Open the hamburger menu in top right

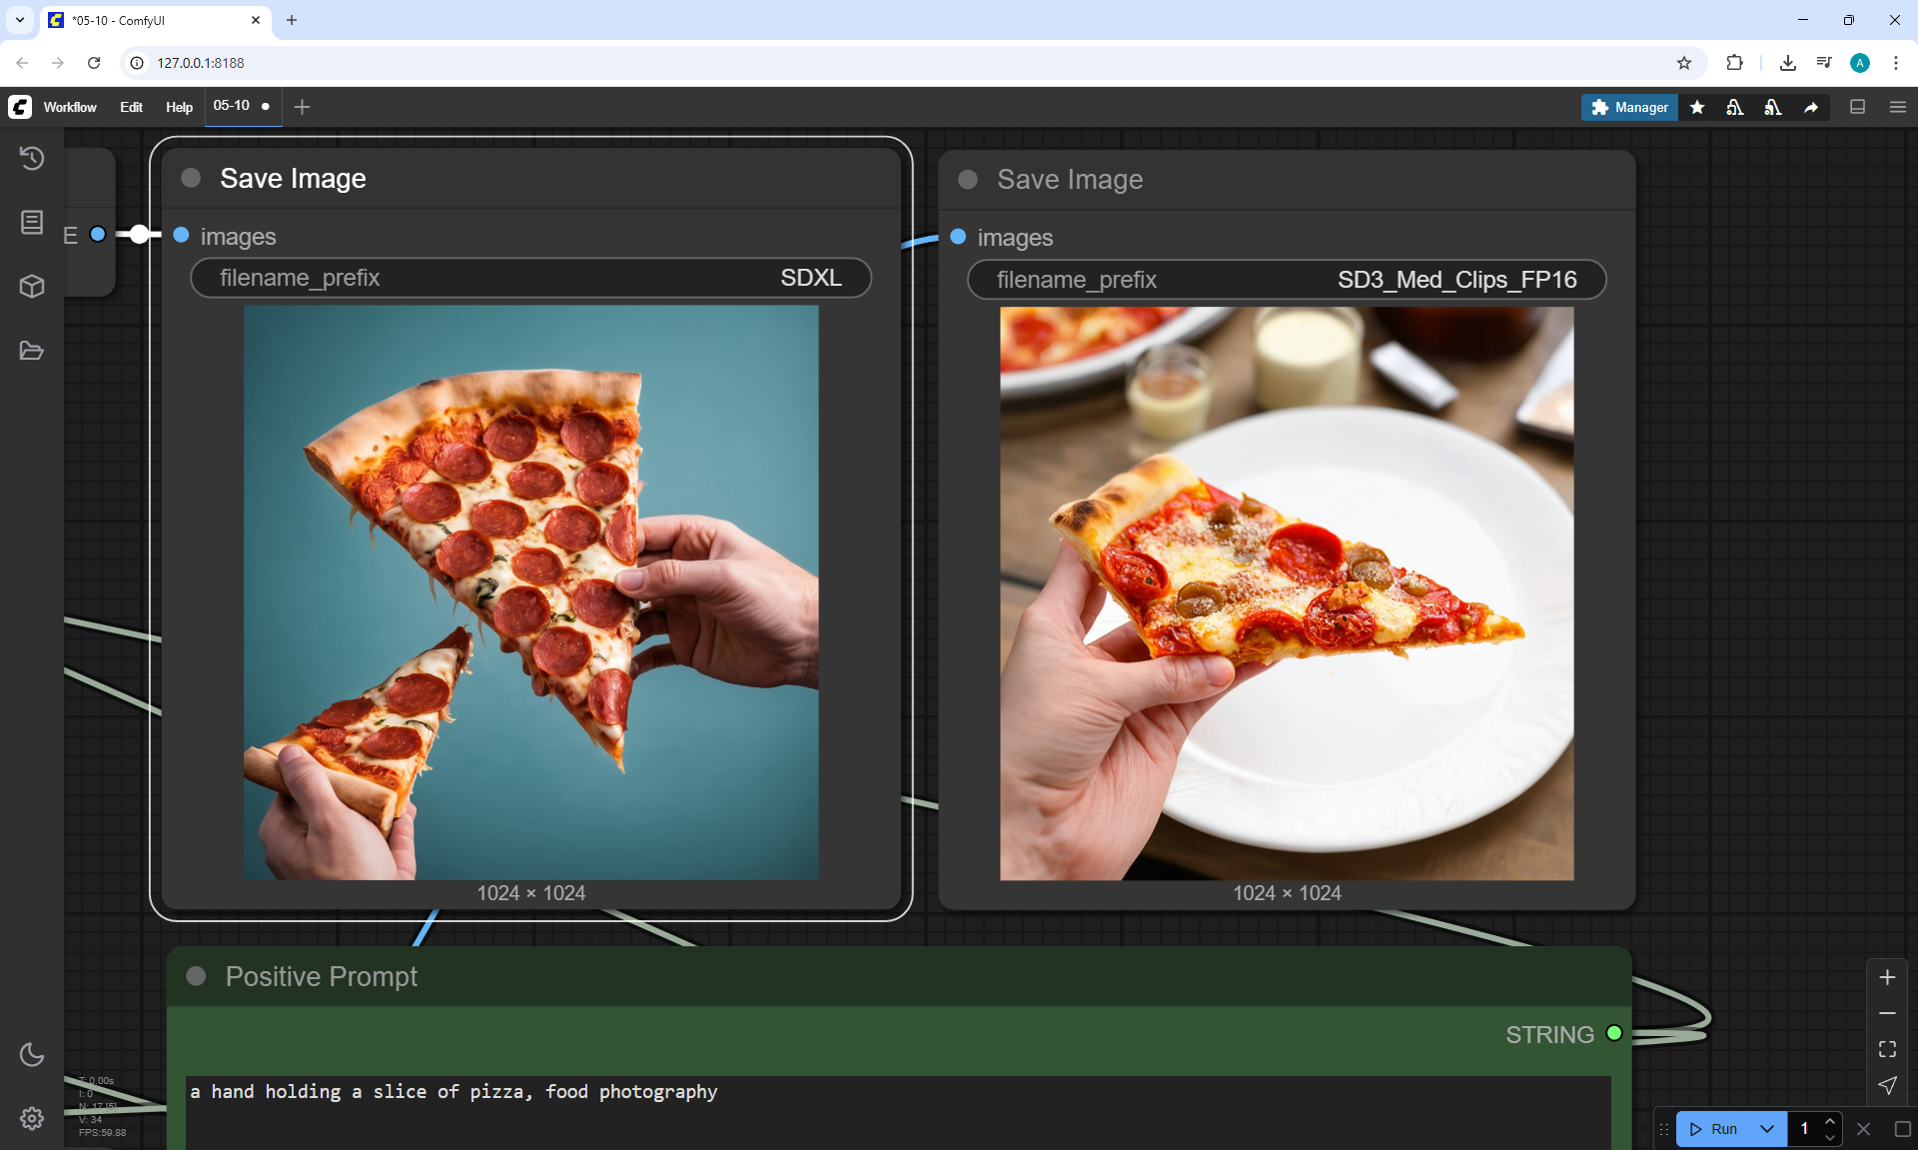[1897, 107]
